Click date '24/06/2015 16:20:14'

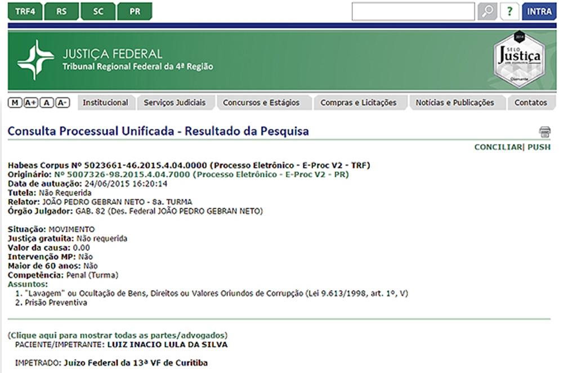pyautogui.click(x=126, y=184)
